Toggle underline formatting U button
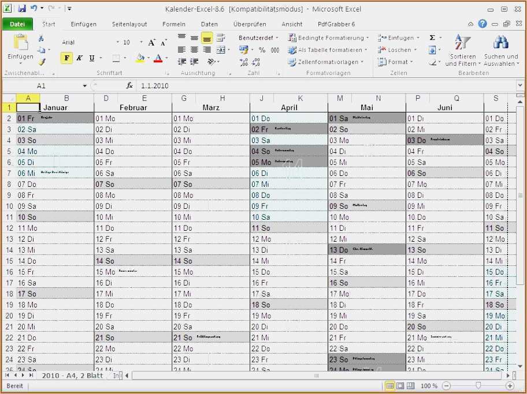The image size is (527, 394). tap(92, 58)
